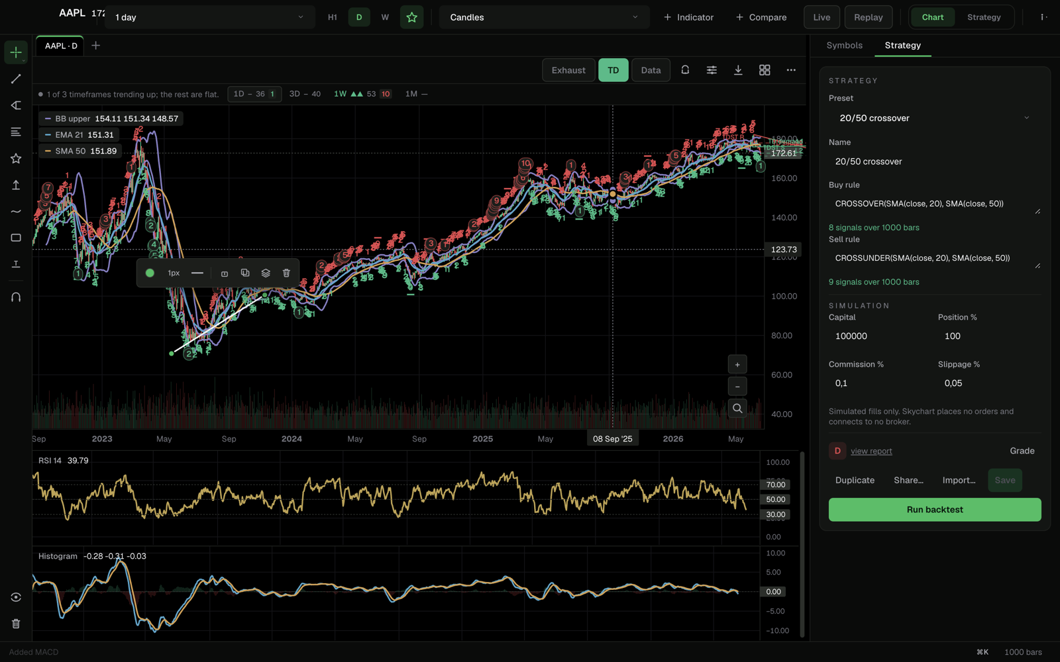Switch to W weekly timeframe
Viewport: 1060px width, 662px height.
[385, 17]
